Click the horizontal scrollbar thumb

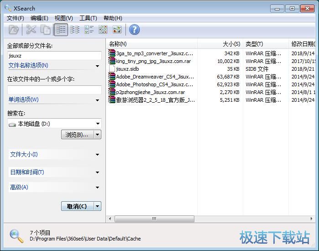pos(154,219)
